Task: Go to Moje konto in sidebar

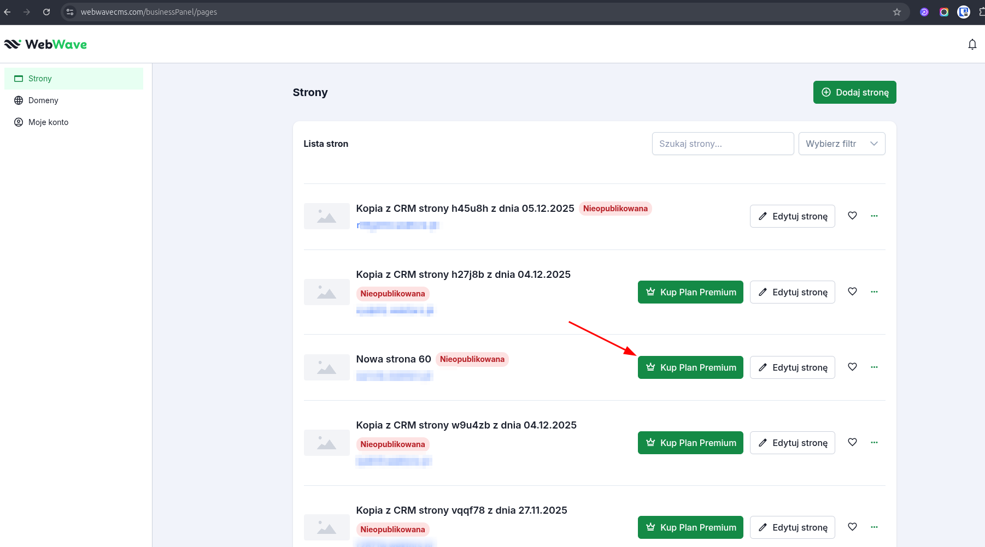Action: click(48, 122)
